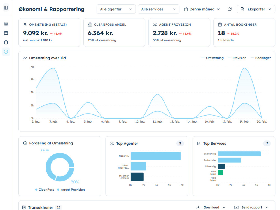The height and width of the screenshot is (210, 280).
Task: Click the green Hele bilen service bar
Action: click(x=220, y=173)
